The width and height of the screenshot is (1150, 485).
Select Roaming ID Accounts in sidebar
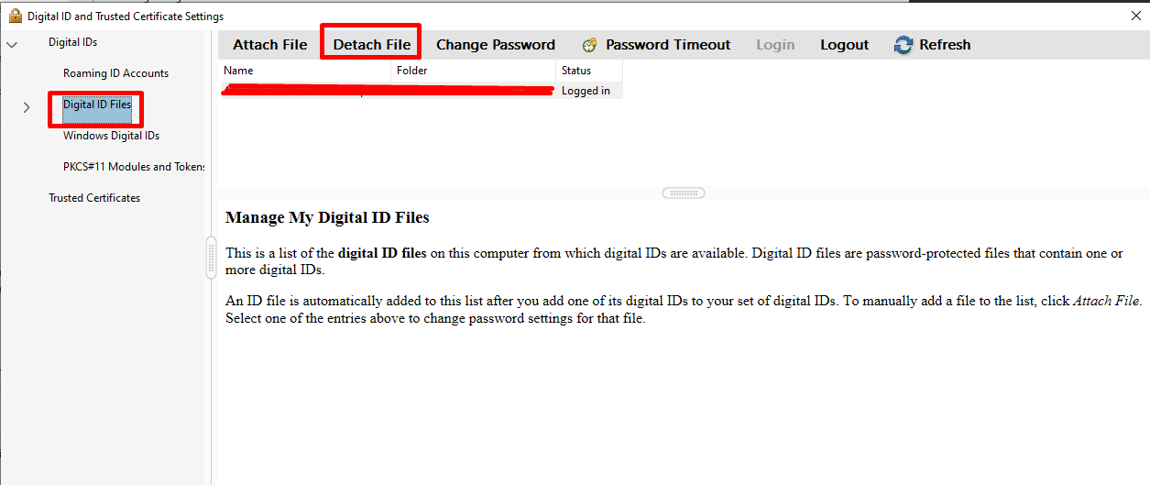(115, 73)
